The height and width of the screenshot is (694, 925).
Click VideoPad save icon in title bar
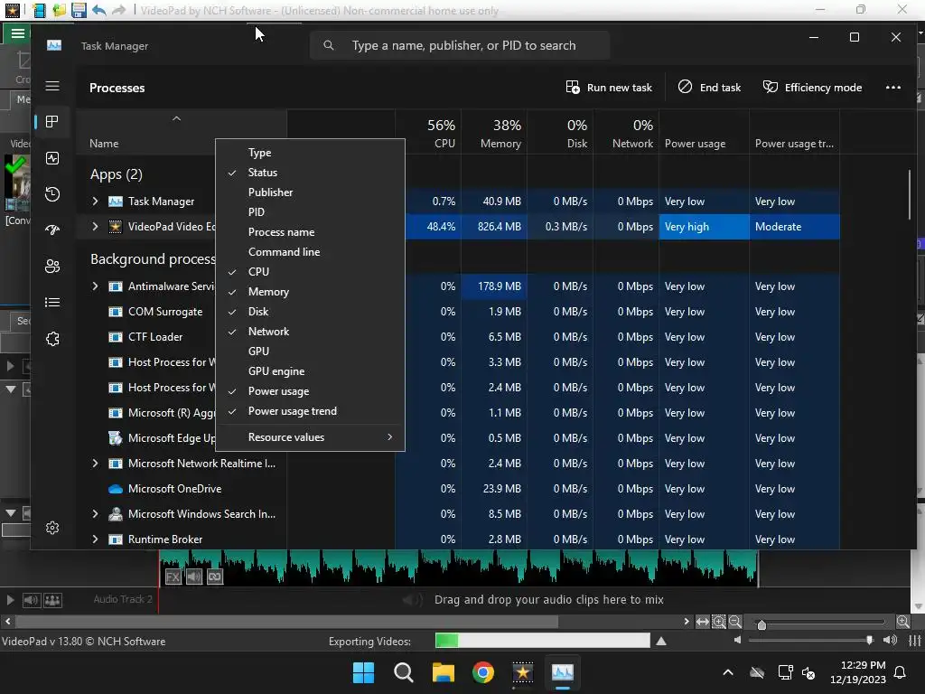tap(79, 10)
